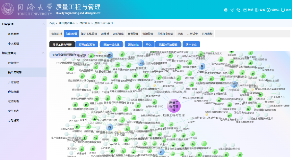292x160 pixels.
Task: Select the blue 质量研发 graph node
Action: point(202,66)
